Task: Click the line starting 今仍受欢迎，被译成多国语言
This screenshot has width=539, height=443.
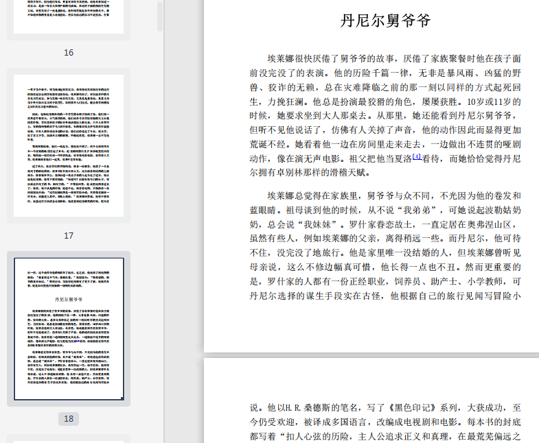Action: click(385, 422)
